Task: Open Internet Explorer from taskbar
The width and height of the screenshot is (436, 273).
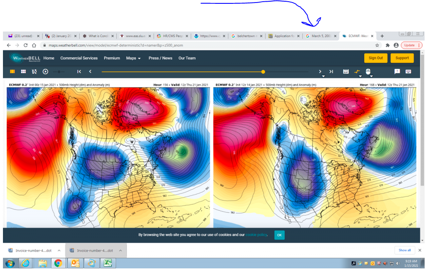Action: coord(25,263)
